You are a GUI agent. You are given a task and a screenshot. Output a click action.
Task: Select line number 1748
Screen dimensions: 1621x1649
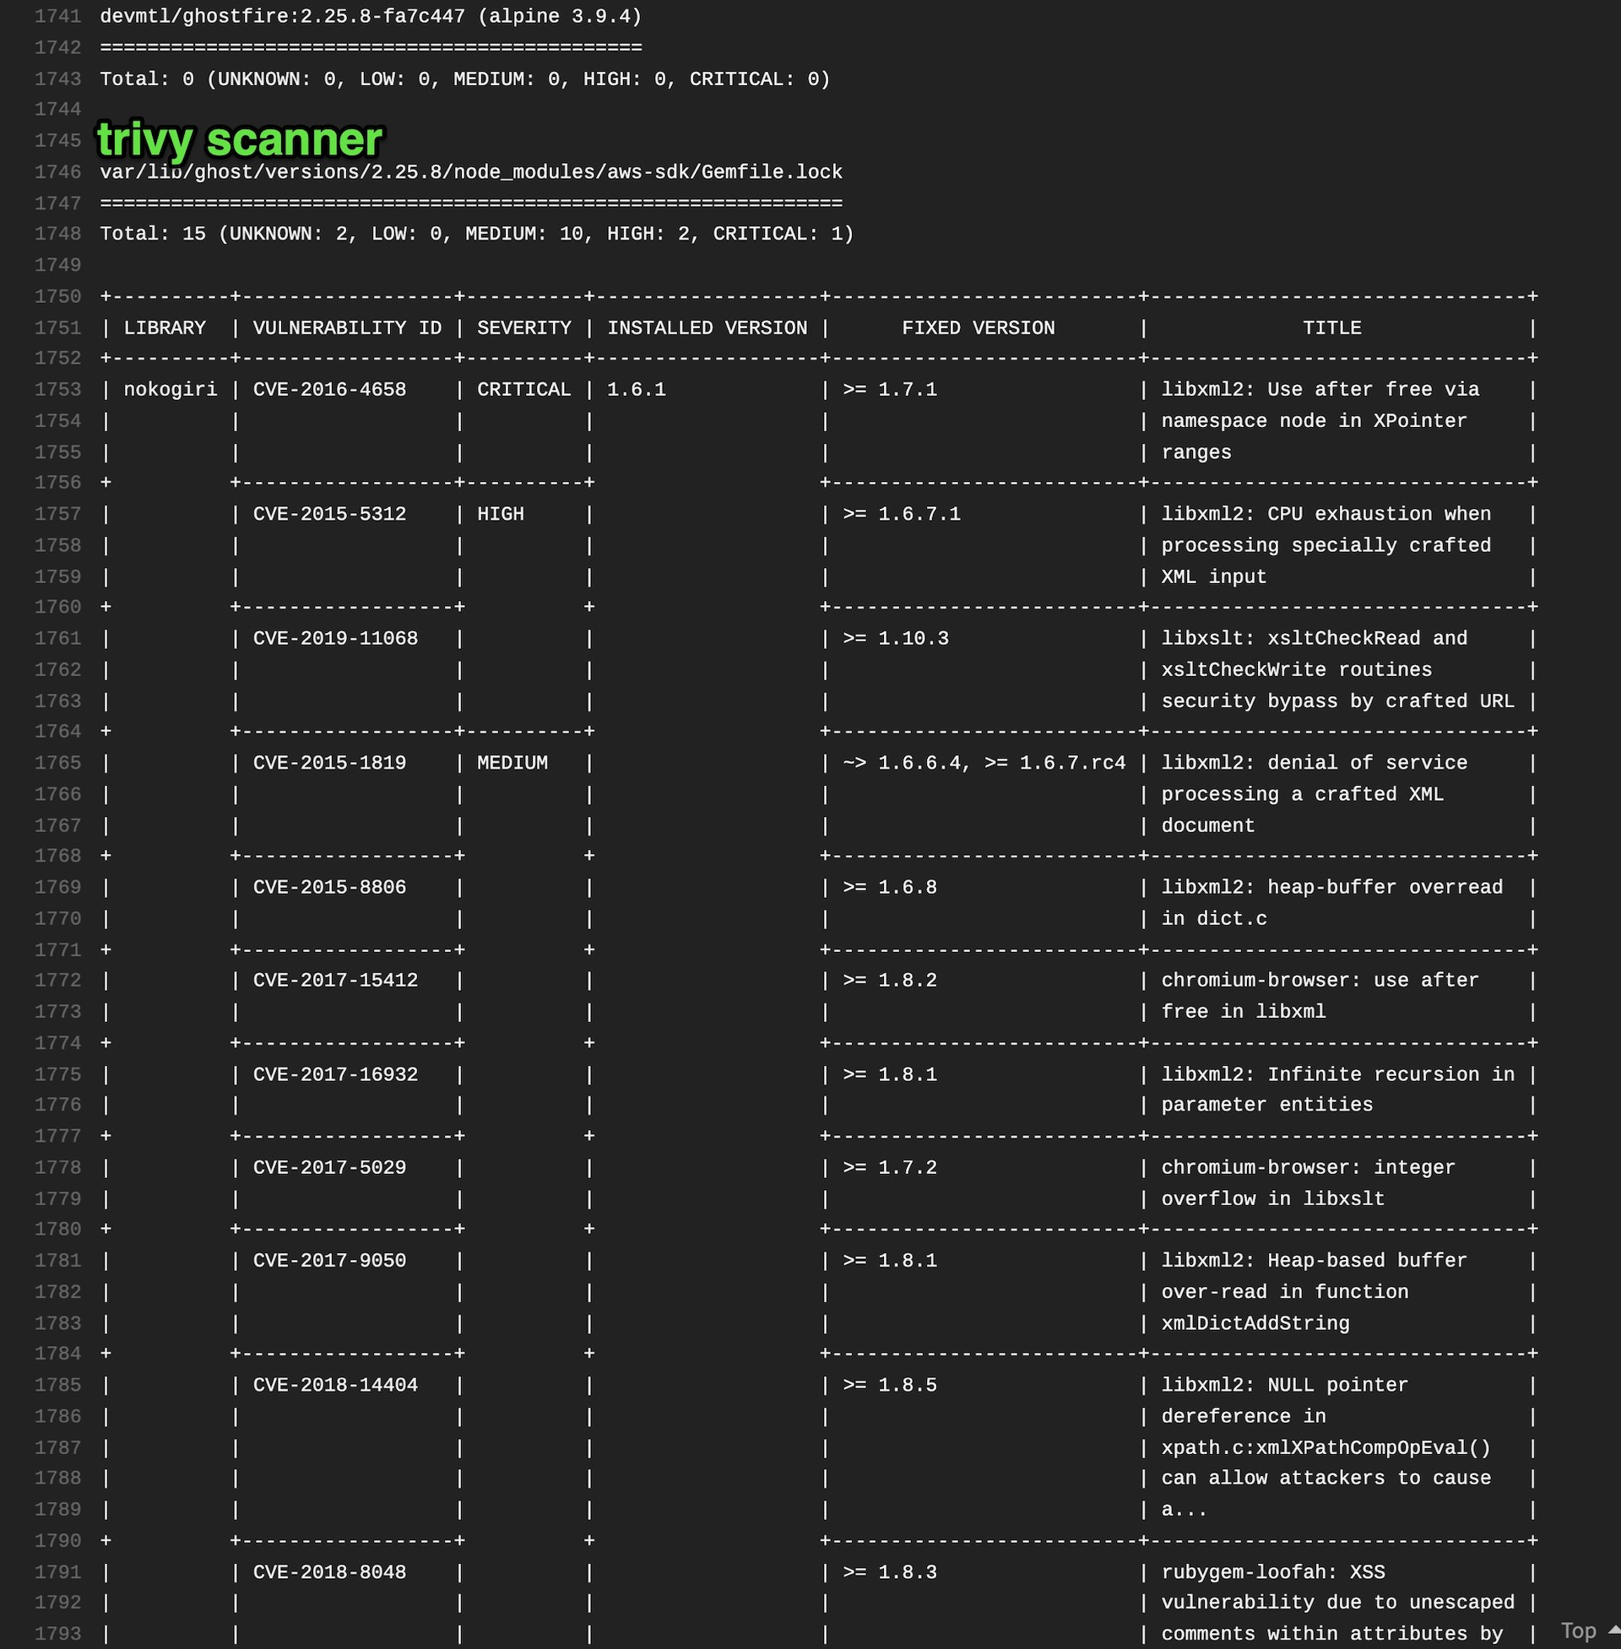57,234
